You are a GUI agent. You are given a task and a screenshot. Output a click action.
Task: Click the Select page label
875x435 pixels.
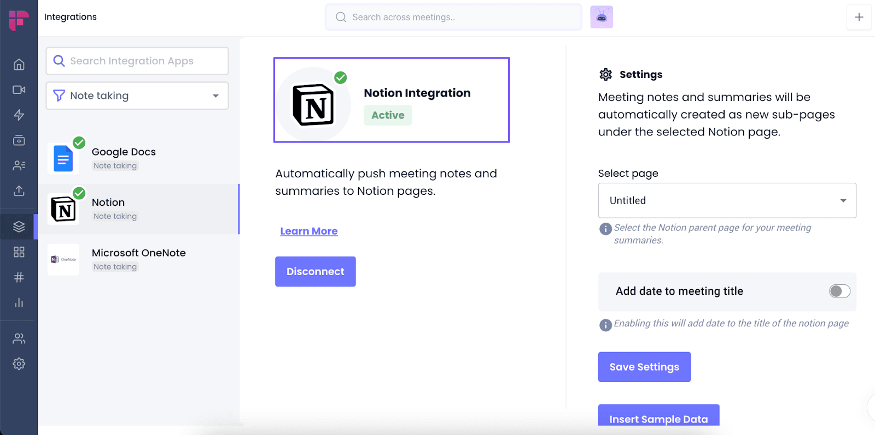tap(628, 174)
